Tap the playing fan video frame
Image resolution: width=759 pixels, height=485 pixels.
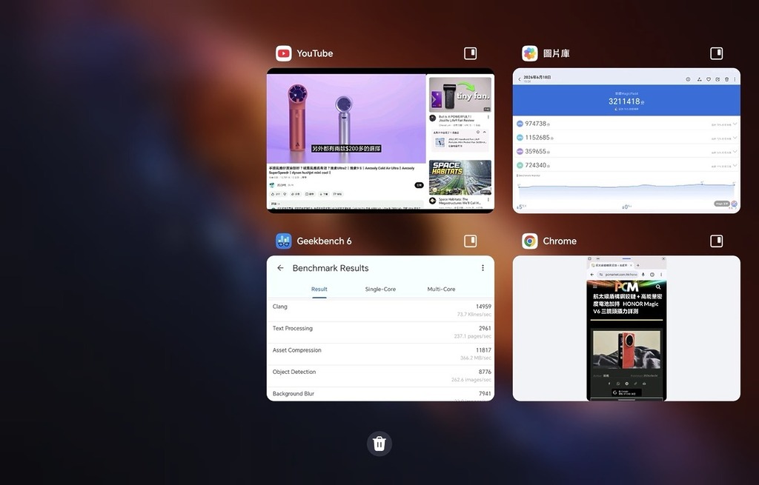point(346,118)
